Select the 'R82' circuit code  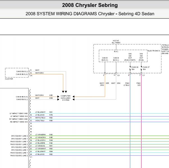(x=51, y=118)
